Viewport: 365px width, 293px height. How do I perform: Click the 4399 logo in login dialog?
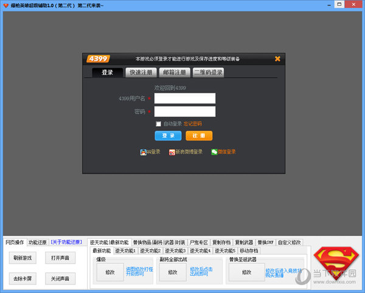(98, 58)
